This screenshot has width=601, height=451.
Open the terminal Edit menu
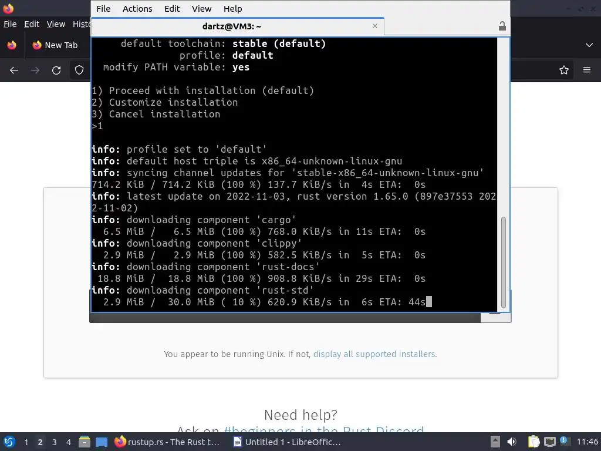click(x=172, y=8)
